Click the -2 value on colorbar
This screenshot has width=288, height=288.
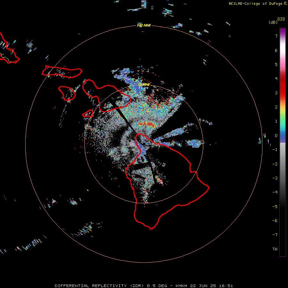tap(275, 164)
